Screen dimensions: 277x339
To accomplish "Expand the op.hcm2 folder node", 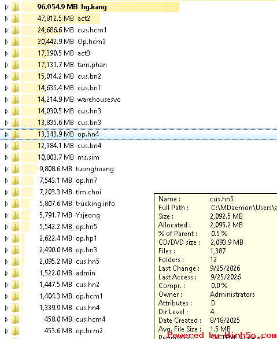I will (x=6, y=331).
